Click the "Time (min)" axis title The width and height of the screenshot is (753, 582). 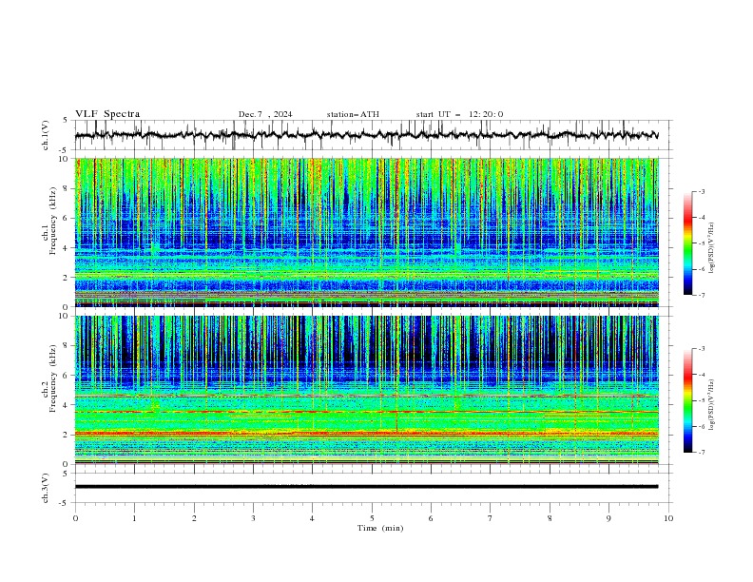380,528
